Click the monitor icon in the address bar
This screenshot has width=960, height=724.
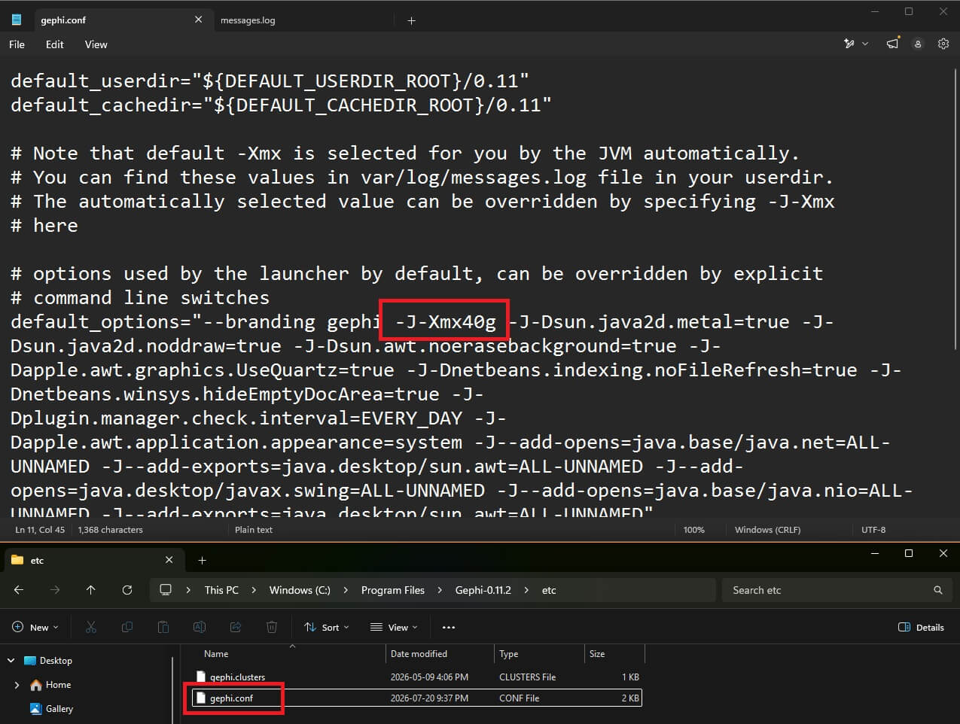166,590
